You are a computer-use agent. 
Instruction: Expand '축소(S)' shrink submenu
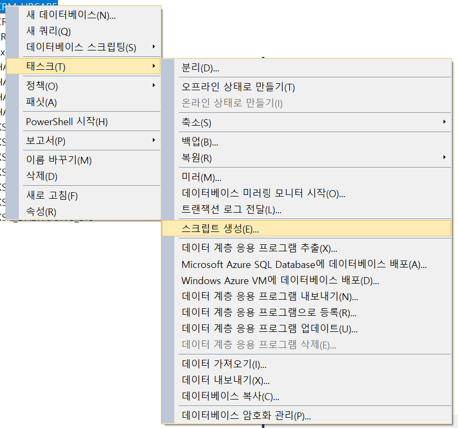click(196, 122)
